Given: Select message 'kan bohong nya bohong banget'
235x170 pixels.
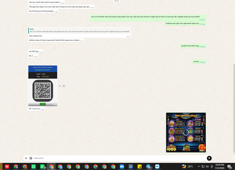Looking at the screenshot, I should (43, 11).
